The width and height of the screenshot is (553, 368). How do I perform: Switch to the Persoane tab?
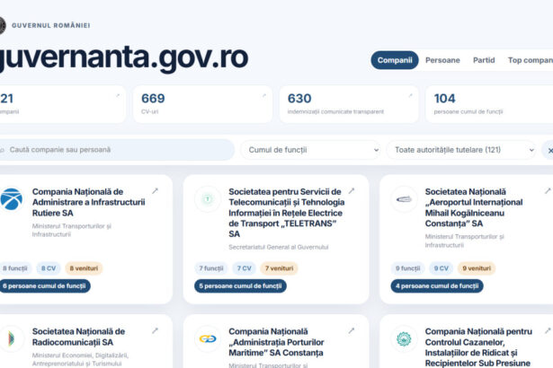coord(442,60)
